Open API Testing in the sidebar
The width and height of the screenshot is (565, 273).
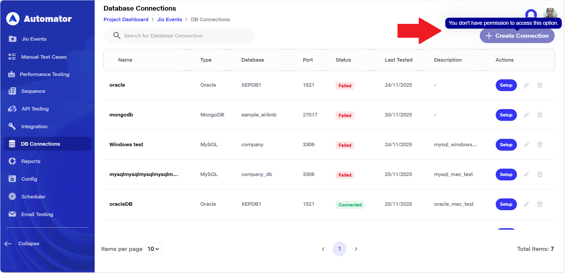(35, 109)
